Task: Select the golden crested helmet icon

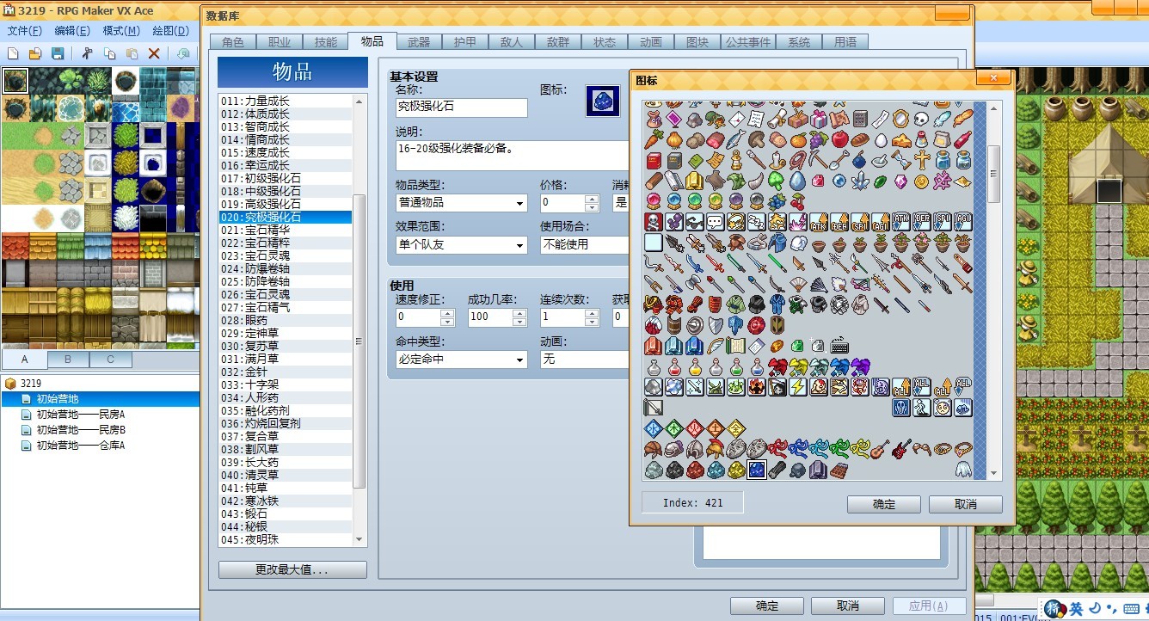Action: pos(716,449)
